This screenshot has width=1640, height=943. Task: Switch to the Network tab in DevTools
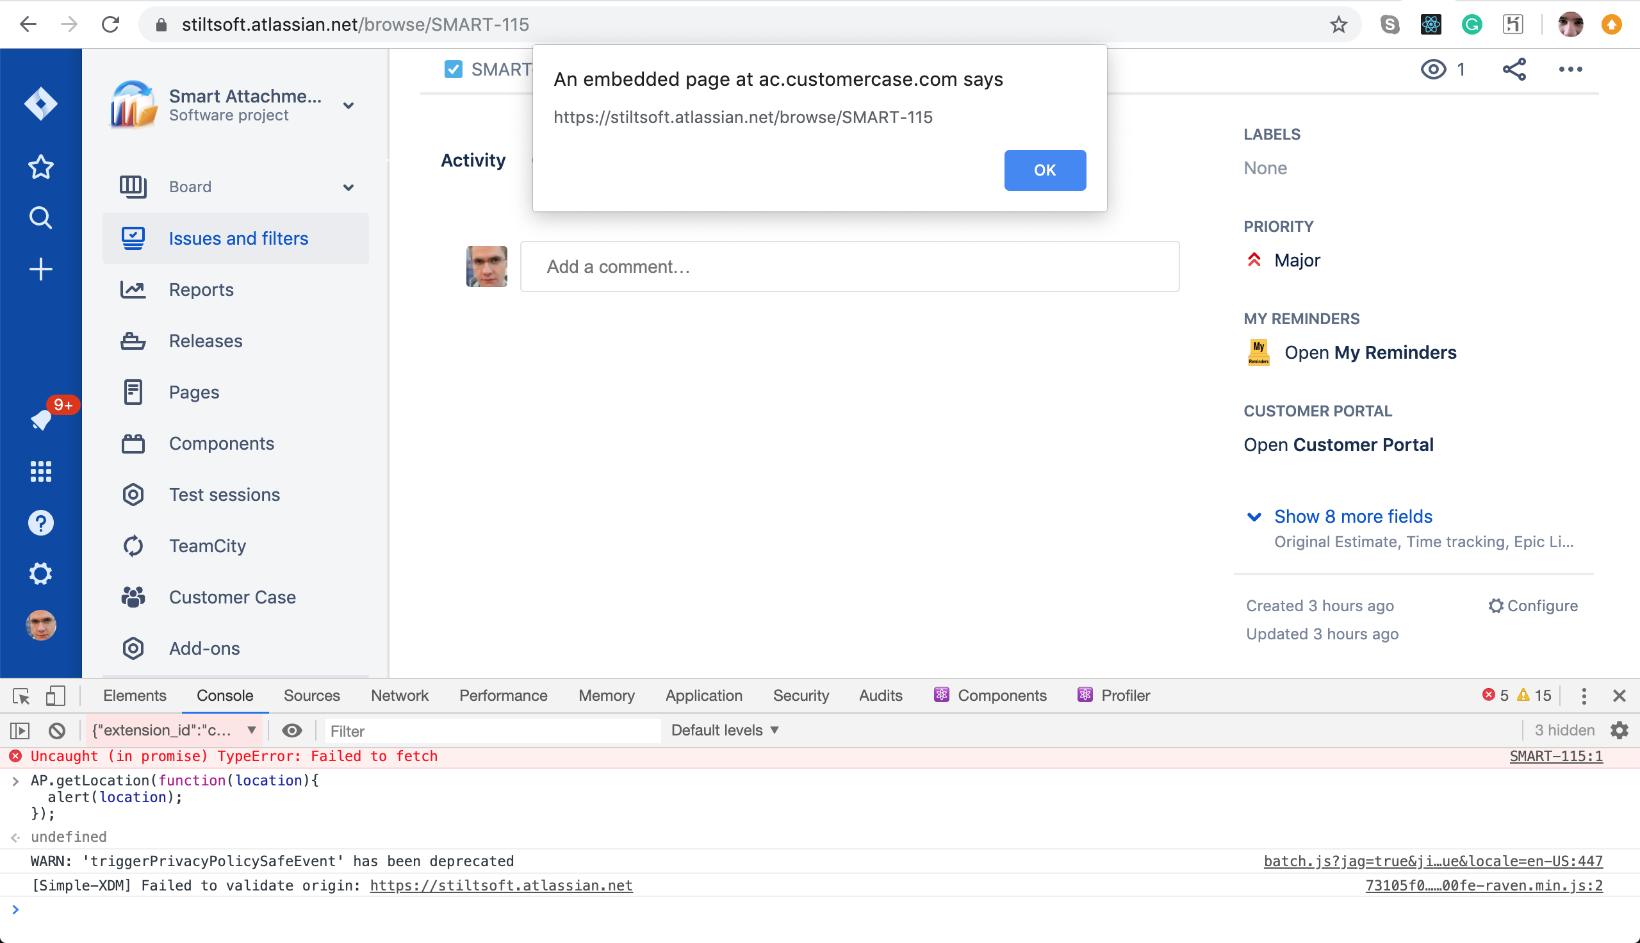tap(400, 696)
